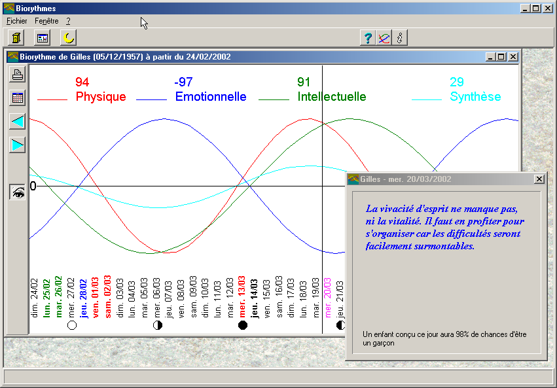Toggle the eye visibility button
Image resolution: width=557 pixels, height=388 pixels.
tap(18, 192)
